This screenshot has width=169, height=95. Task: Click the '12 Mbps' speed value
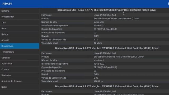[98, 43]
